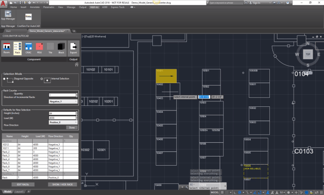This screenshot has height=195, width=324.
Task: Open the Annotate ribbon tab
Action: 35,7
